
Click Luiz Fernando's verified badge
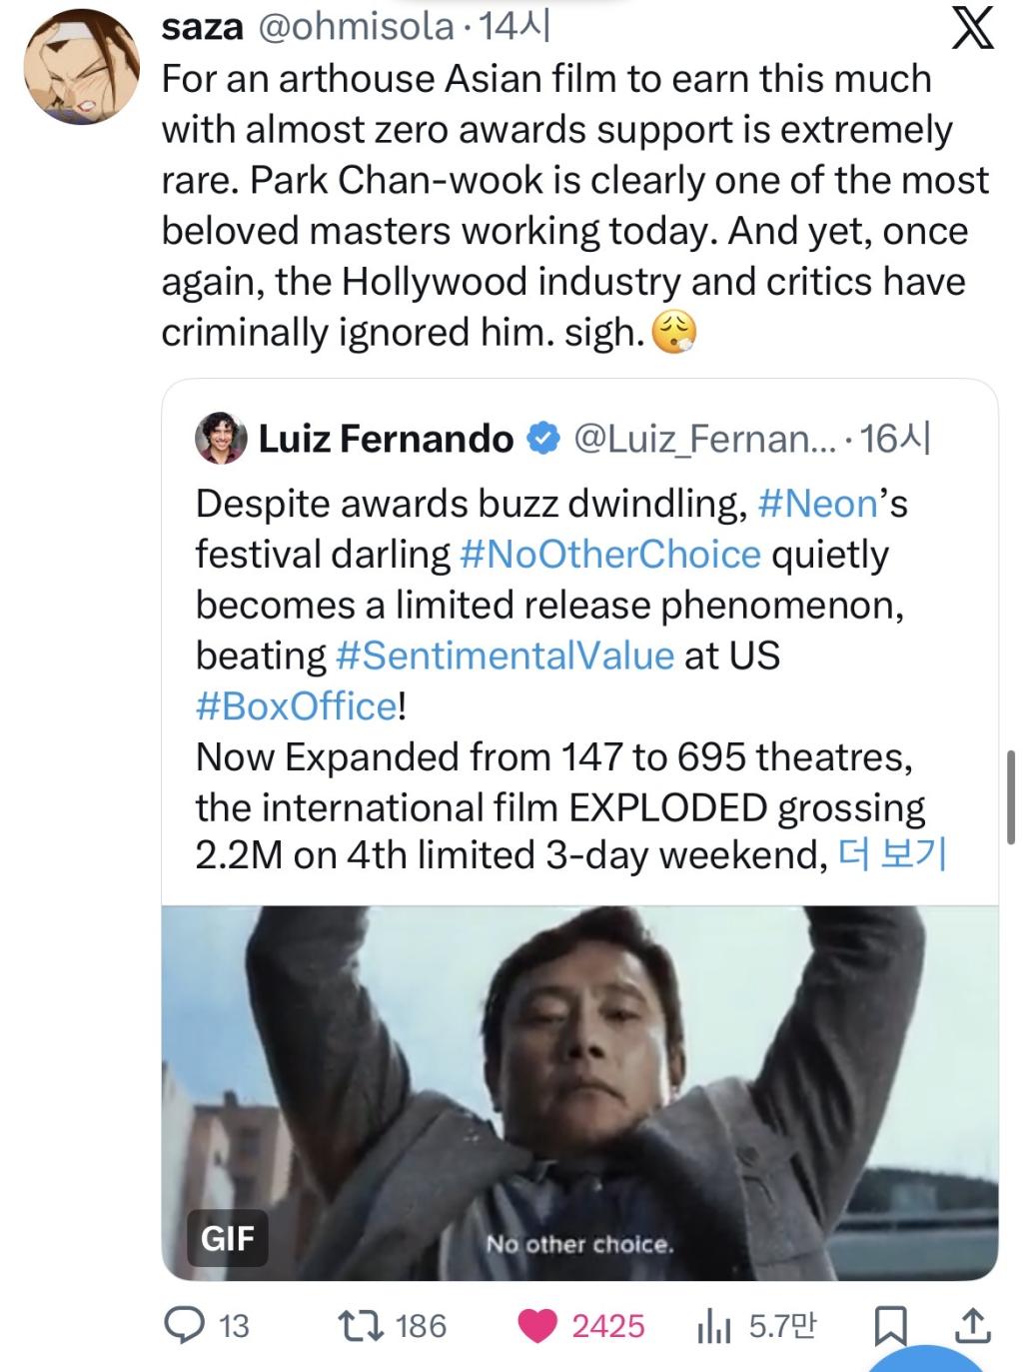542,439
